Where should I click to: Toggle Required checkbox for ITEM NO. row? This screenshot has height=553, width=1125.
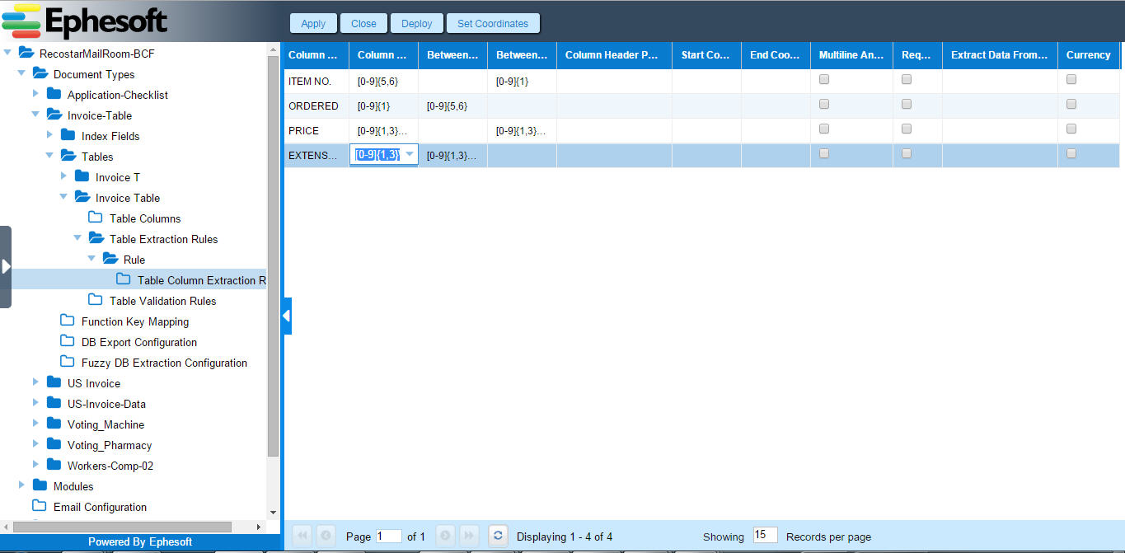pyautogui.click(x=907, y=80)
